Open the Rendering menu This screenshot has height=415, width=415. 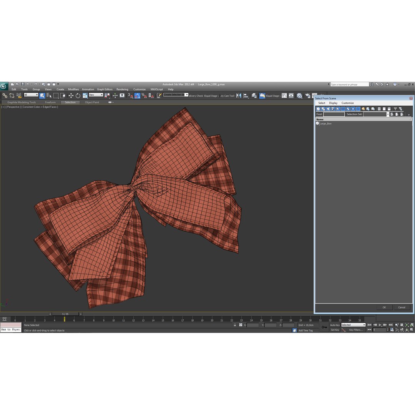point(122,89)
